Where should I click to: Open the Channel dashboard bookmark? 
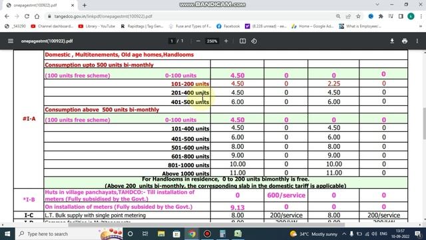pyautogui.click(x=52, y=27)
